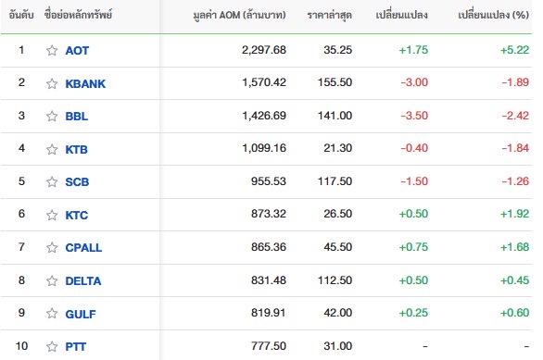
Task: Click the star beside CPALL
Action: click(x=52, y=248)
